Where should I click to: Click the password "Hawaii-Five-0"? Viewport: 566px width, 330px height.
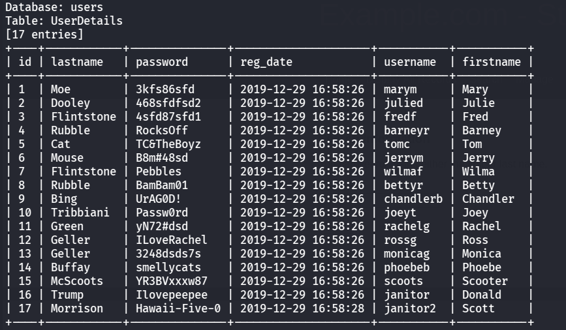(178, 308)
